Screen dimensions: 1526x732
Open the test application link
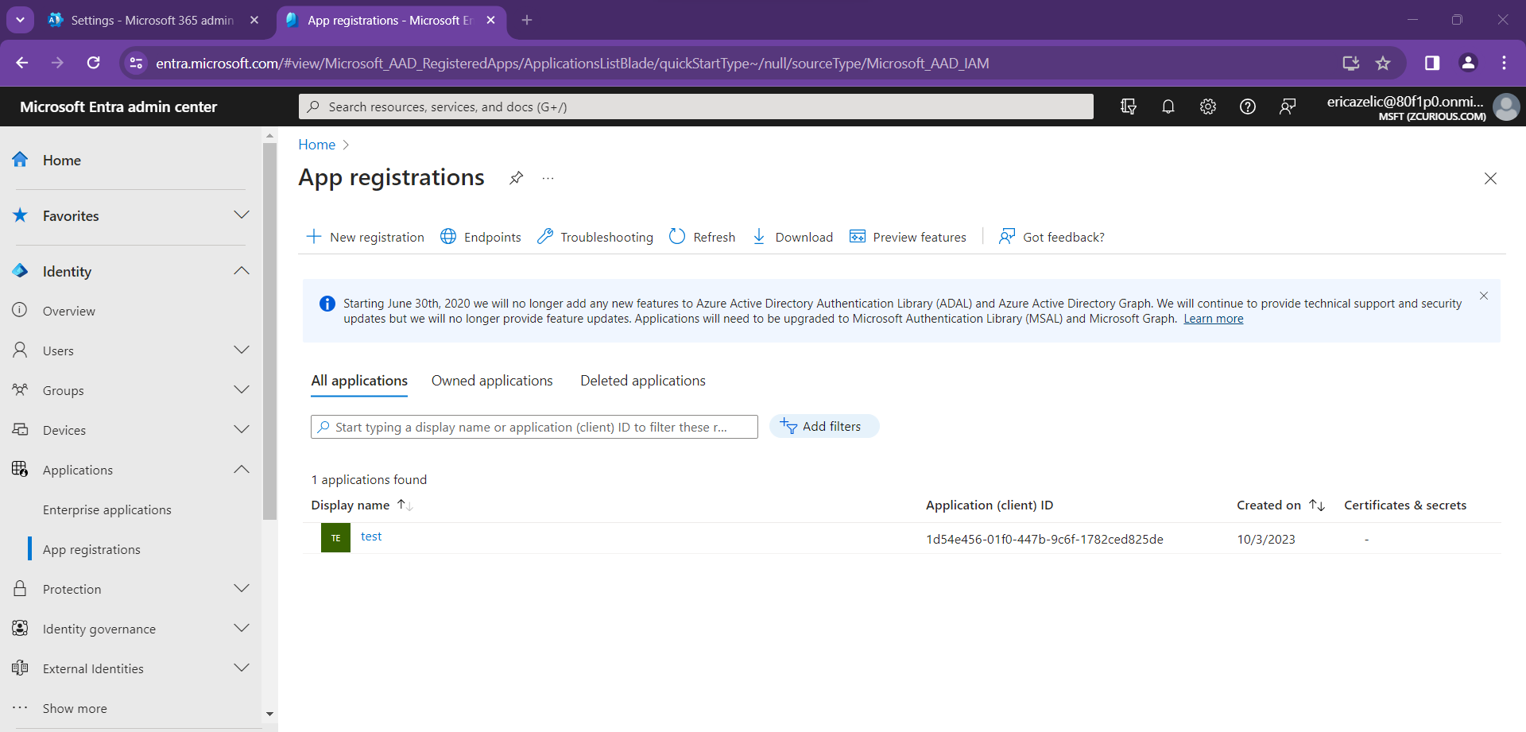pyautogui.click(x=371, y=536)
